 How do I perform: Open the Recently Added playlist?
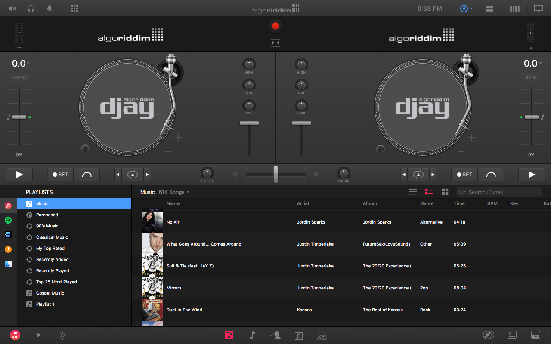pos(74,260)
